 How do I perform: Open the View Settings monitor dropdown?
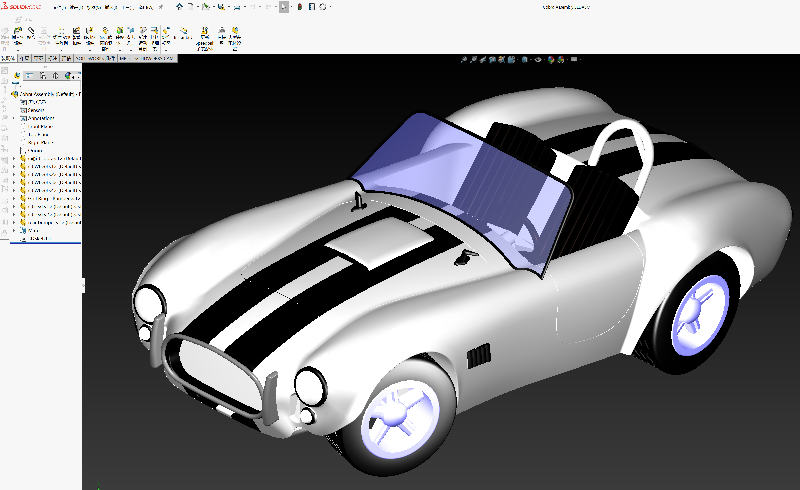(x=574, y=59)
